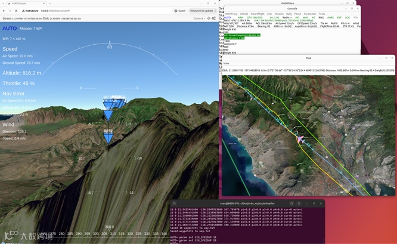Screen dimensions: 397x244
Task: Click the Altitude: 816.2 m readout
Action: point(22,73)
